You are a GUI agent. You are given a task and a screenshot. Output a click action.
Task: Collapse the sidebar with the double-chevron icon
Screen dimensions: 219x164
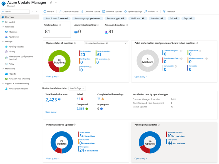coord(37,12)
